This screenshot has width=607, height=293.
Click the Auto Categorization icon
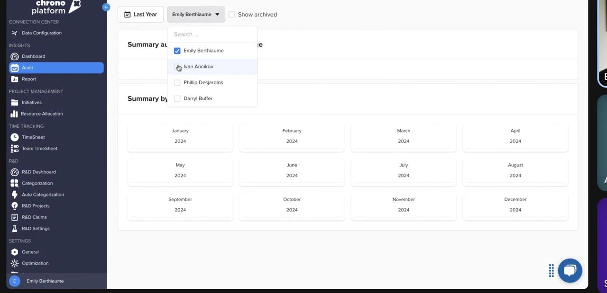14,194
